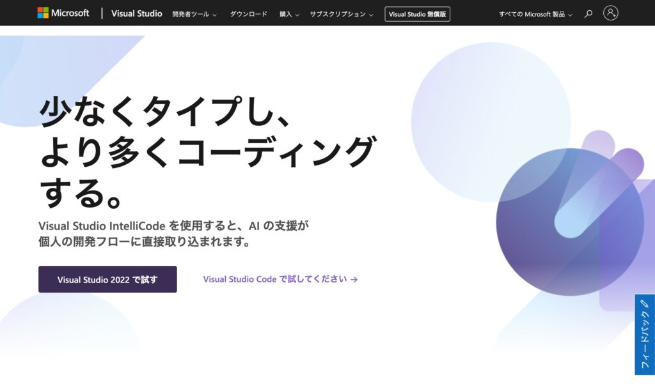Expand the 購入 dropdown menu
Viewport: 655px width, 384px height.
click(289, 14)
